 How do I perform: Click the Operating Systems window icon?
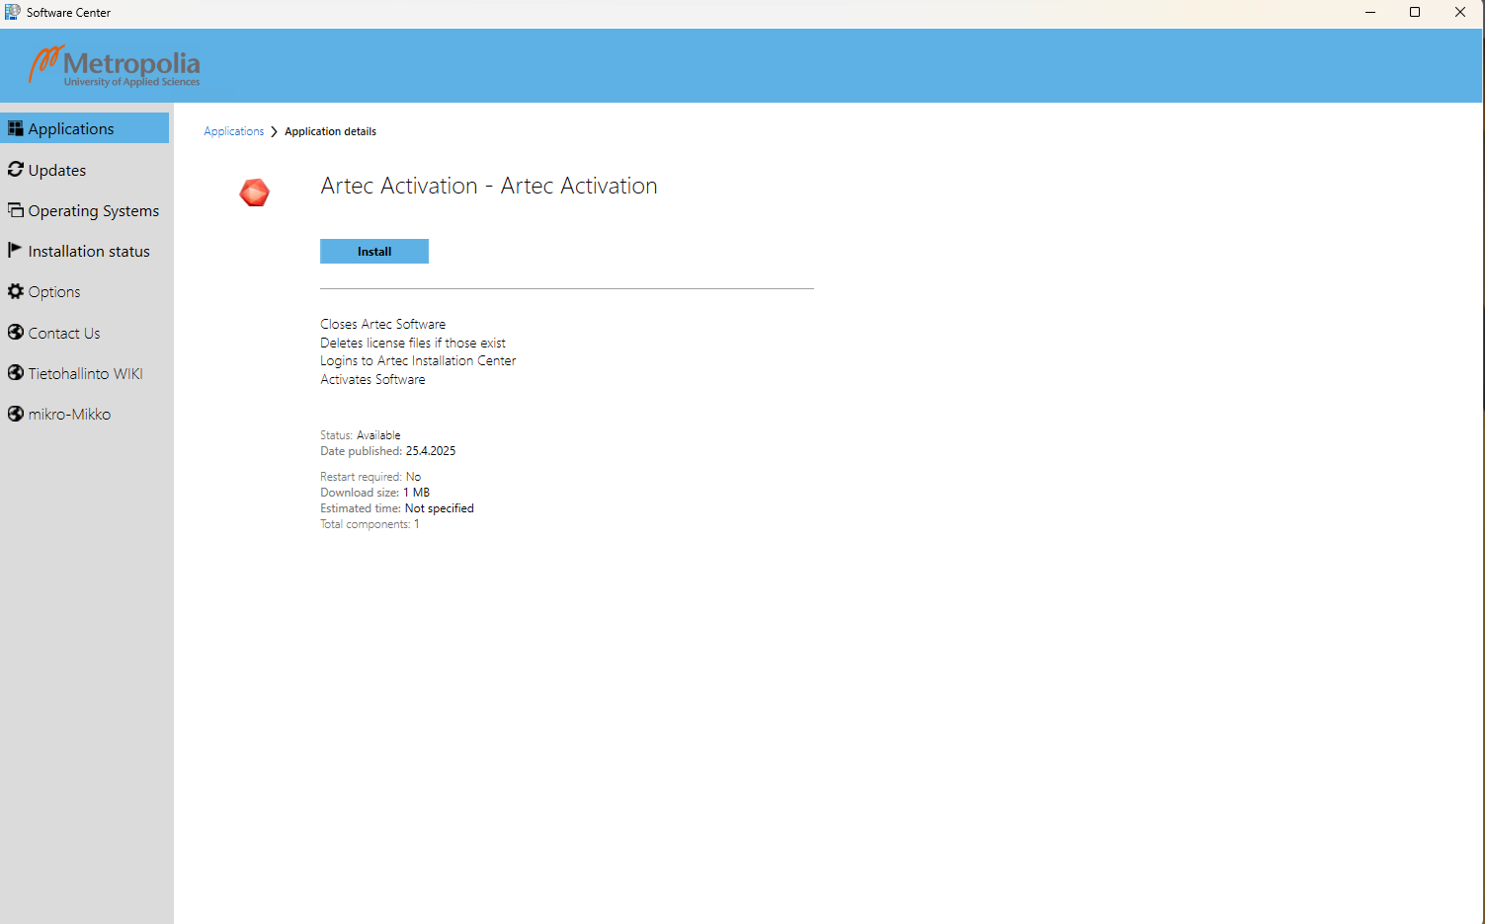pyautogui.click(x=15, y=209)
